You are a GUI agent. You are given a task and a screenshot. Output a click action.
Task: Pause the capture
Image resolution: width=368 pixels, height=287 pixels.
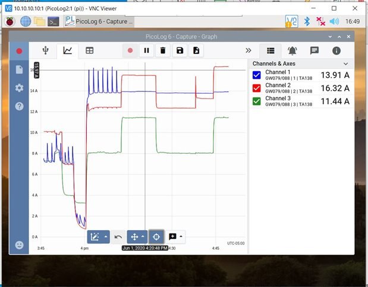point(146,51)
